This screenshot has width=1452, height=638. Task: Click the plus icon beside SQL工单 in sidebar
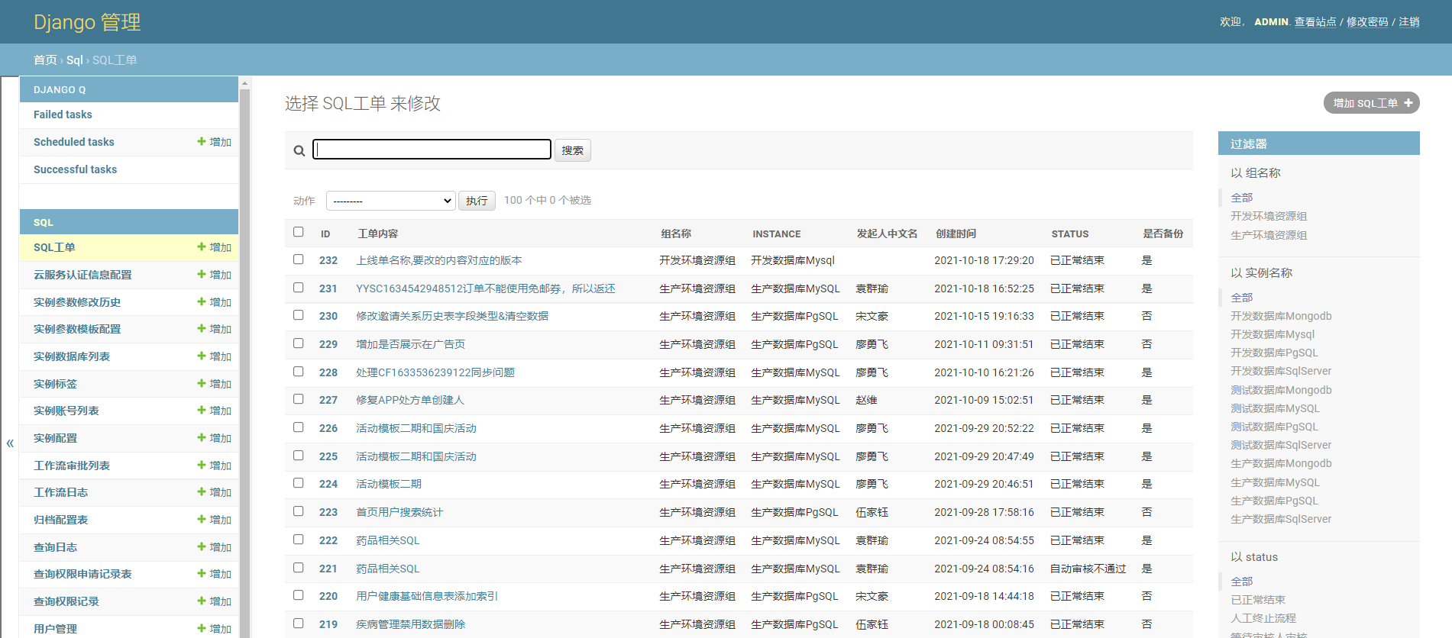click(202, 246)
